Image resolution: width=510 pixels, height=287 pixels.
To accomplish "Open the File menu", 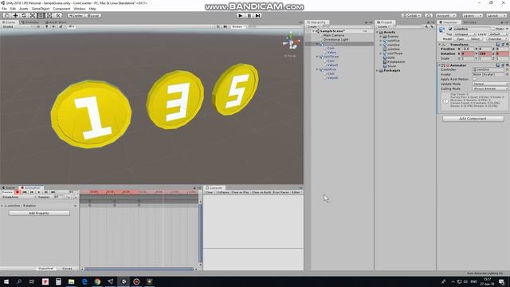I will pyautogui.click(x=4, y=9).
